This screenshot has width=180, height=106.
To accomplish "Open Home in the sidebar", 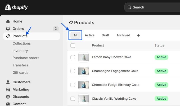I will [x=17, y=21].
